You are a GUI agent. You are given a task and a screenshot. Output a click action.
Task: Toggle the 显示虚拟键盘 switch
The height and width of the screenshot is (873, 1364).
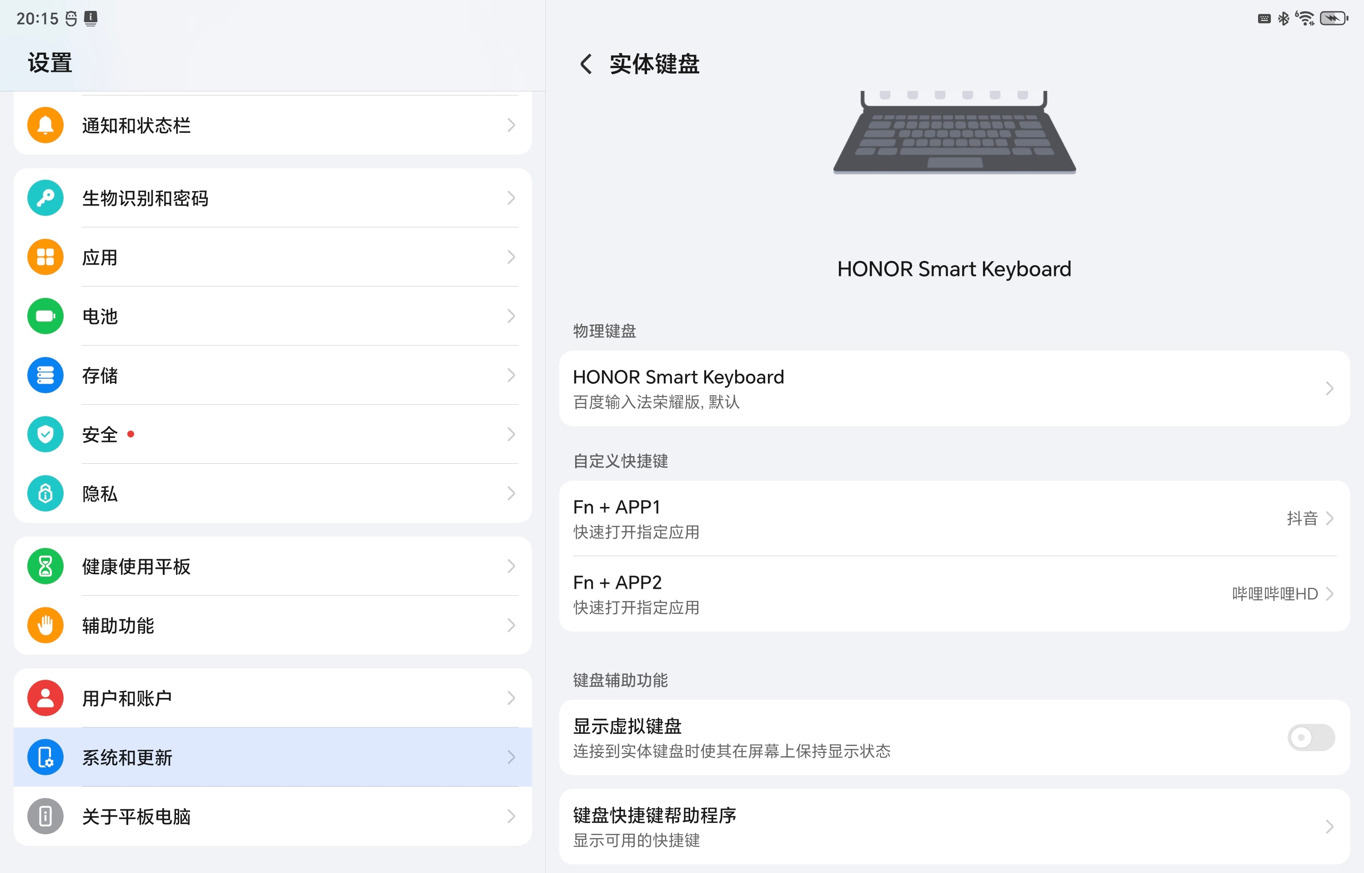[x=1311, y=737]
